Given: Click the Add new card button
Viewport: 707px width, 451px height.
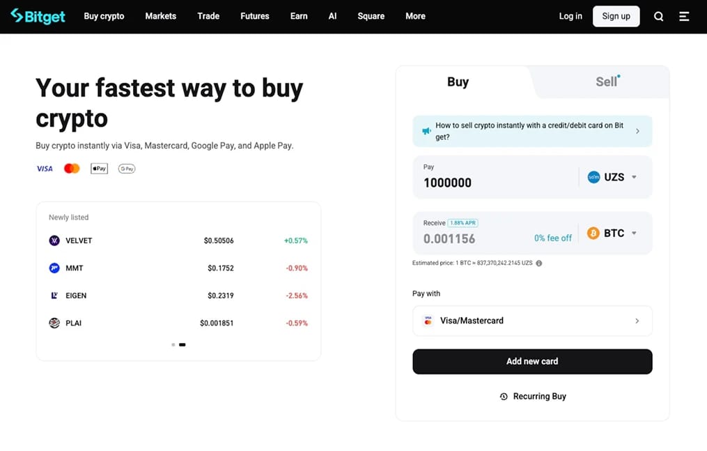Looking at the screenshot, I should pyautogui.click(x=532, y=361).
